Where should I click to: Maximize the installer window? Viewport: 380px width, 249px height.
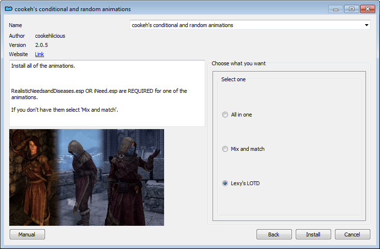click(351, 9)
